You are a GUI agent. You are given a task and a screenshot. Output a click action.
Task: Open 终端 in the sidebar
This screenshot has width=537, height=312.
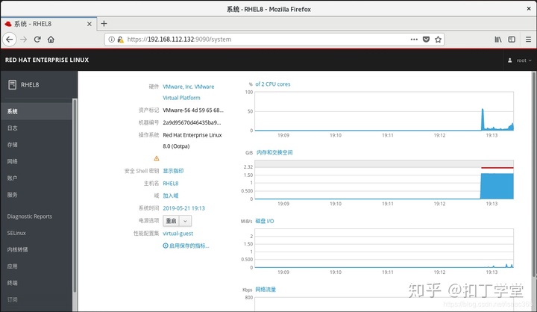pyautogui.click(x=37, y=283)
